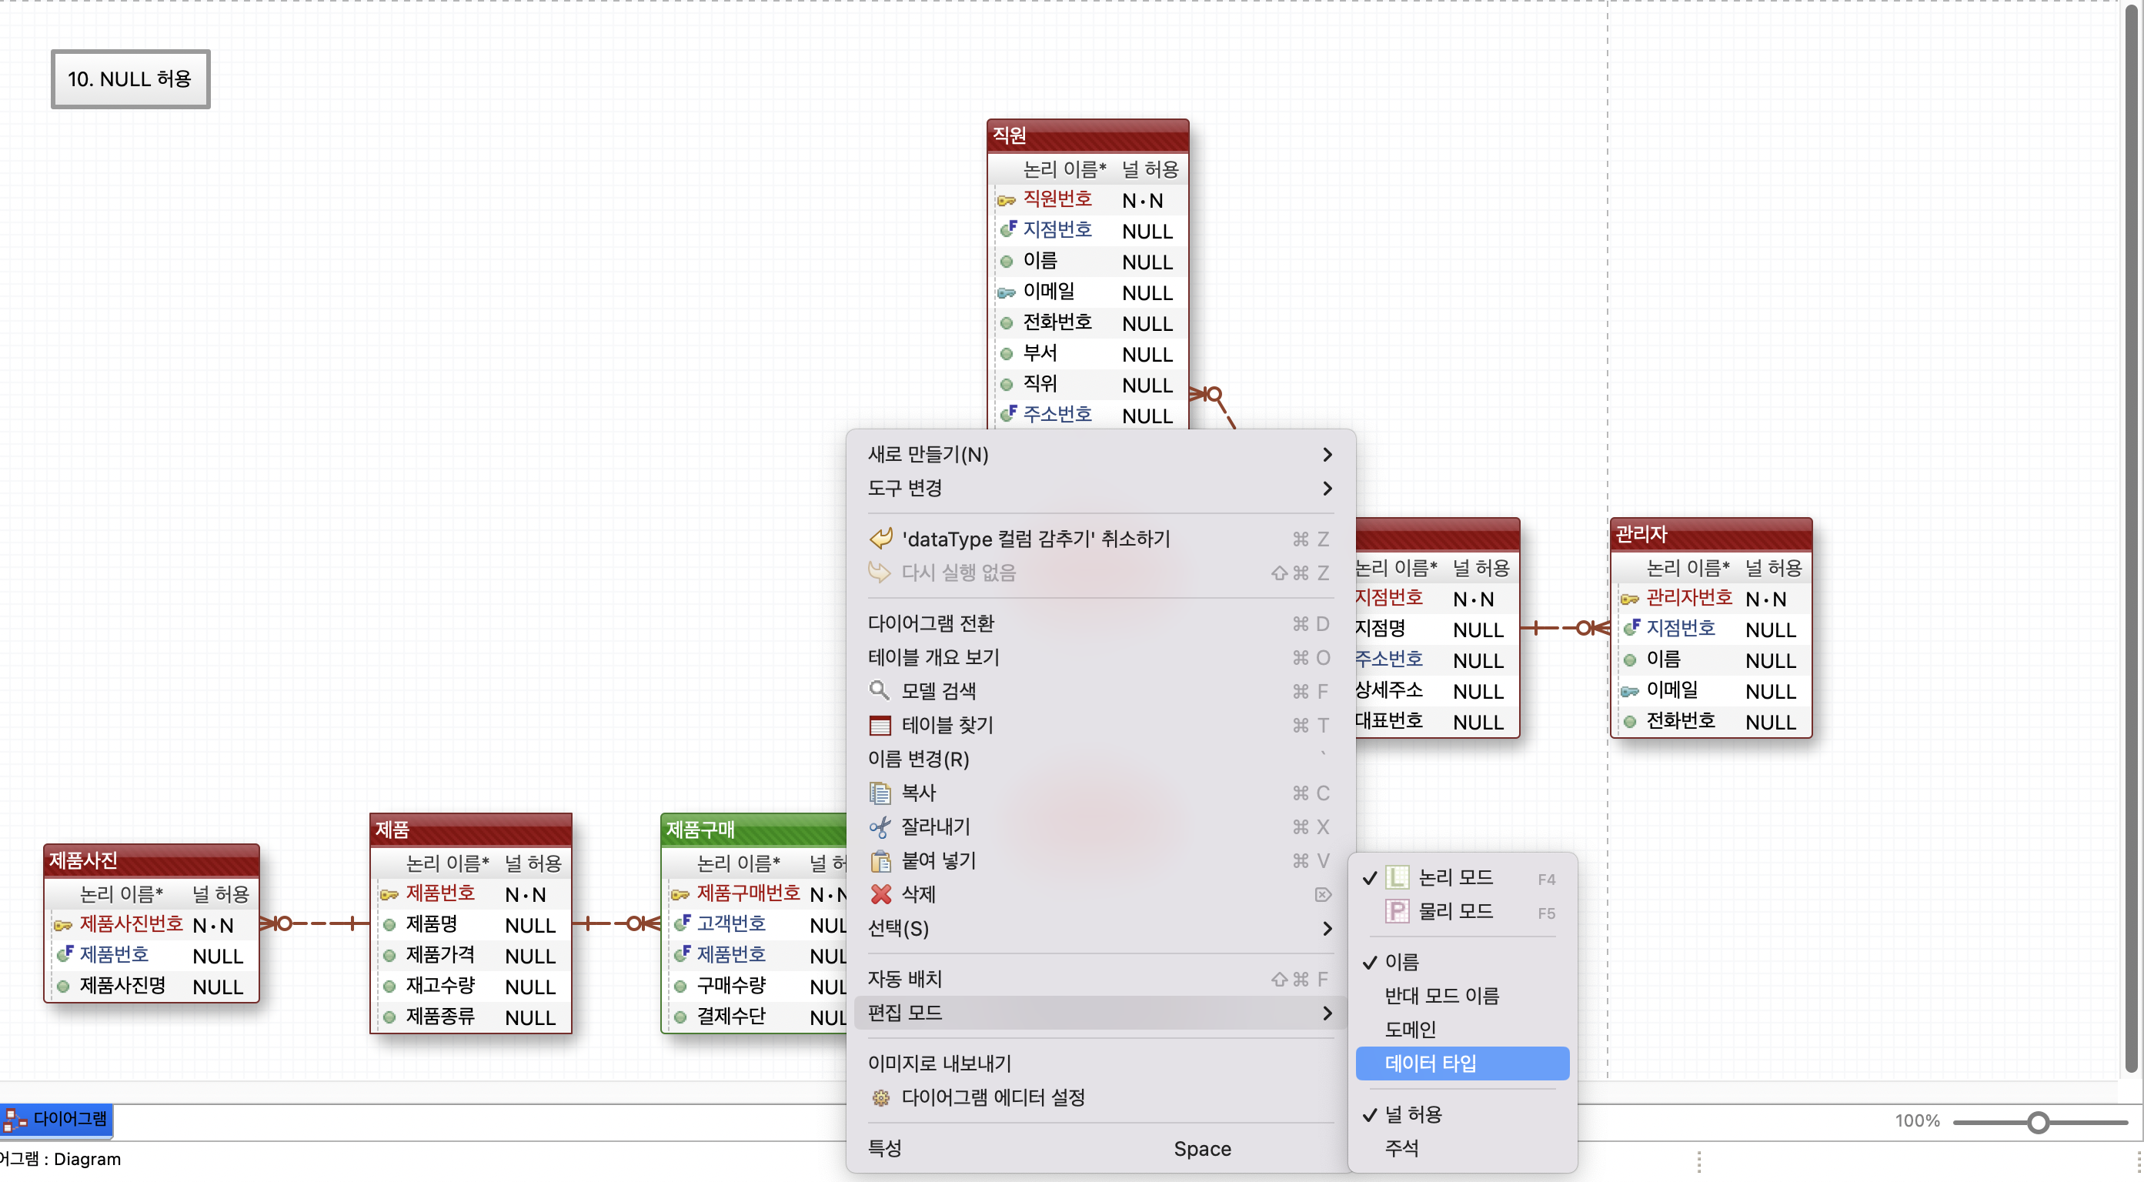The height and width of the screenshot is (1182, 2144).
Task: Toggle the 도메인 display option
Action: [1462, 1030]
